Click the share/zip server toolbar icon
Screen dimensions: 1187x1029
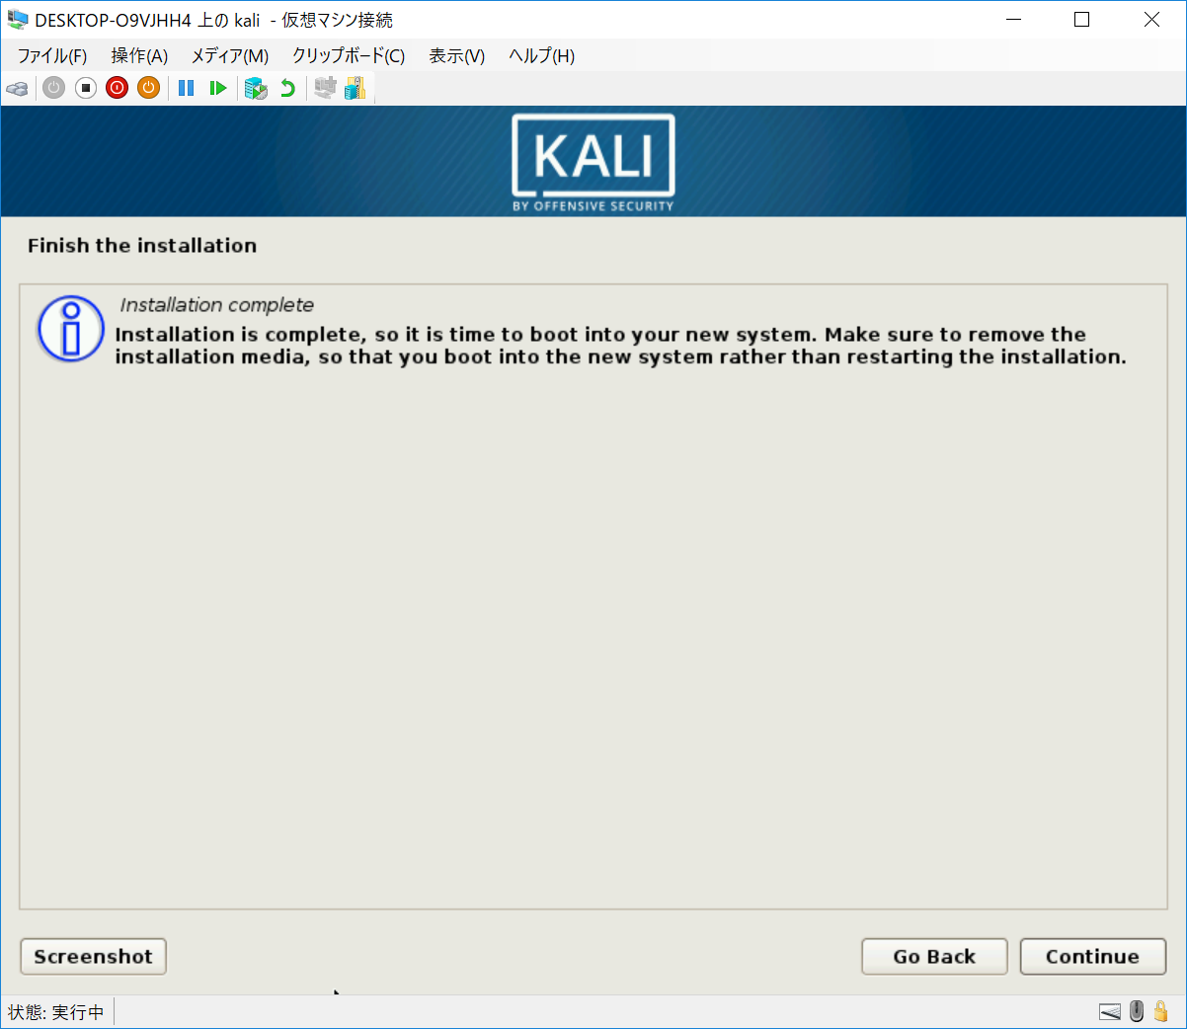pos(355,88)
